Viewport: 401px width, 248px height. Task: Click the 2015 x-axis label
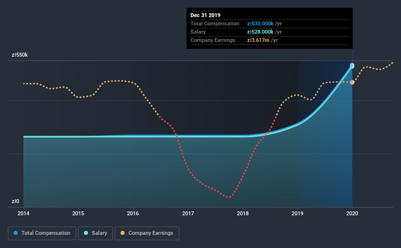[78, 213]
